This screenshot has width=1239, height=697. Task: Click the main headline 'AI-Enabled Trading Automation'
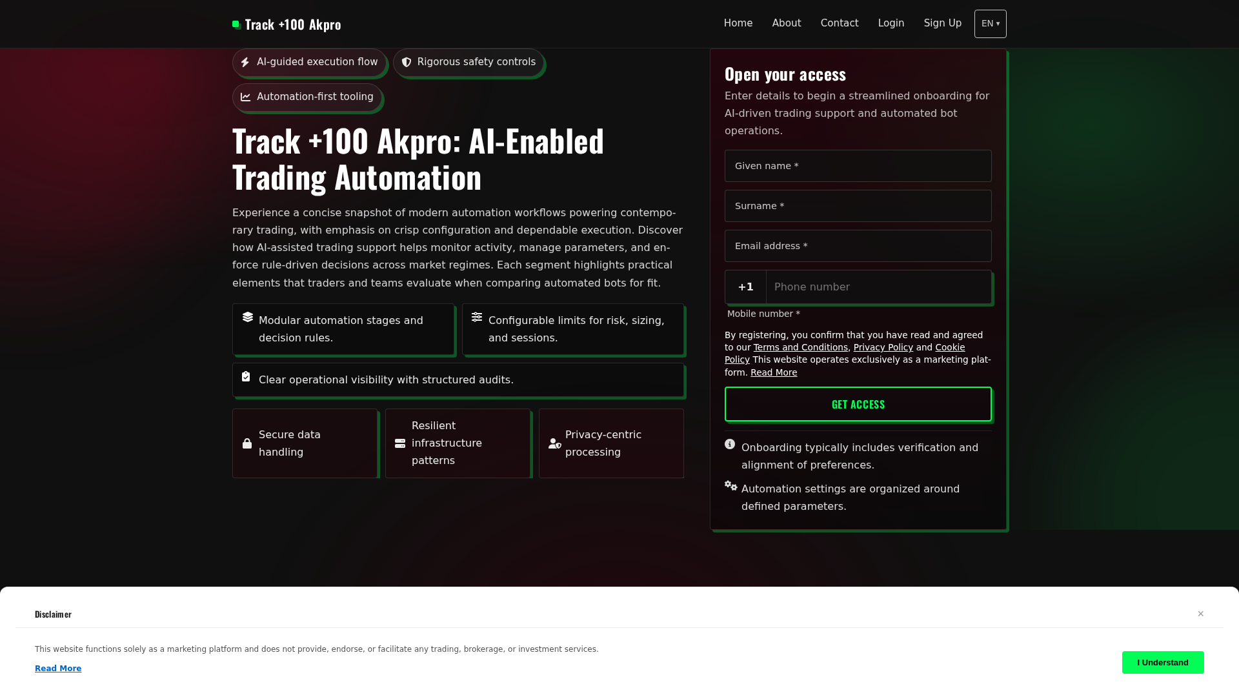418,159
